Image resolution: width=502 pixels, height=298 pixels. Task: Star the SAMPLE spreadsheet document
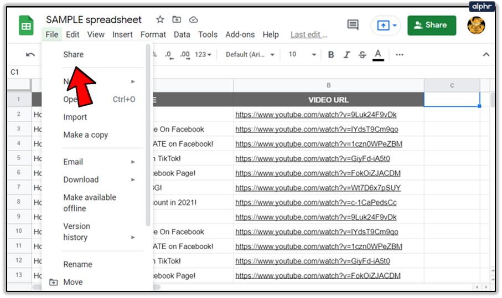point(160,19)
